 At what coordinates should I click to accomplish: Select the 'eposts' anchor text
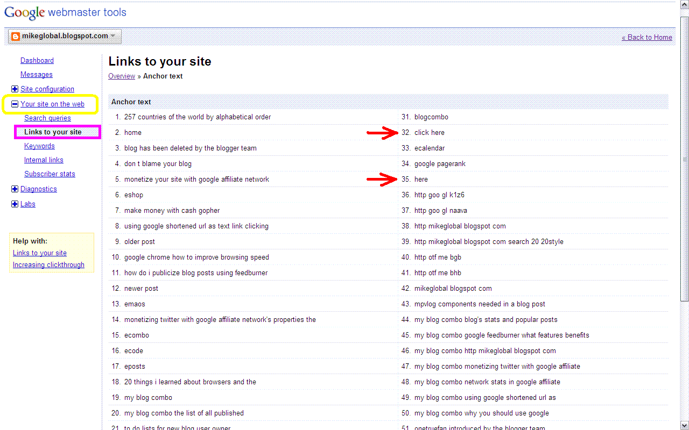click(x=135, y=367)
